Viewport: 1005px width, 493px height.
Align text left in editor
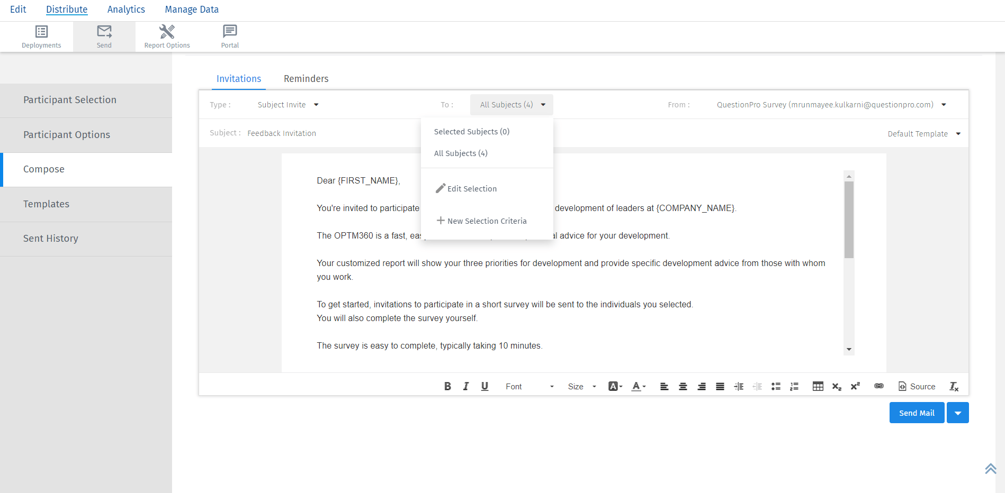(664, 386)
